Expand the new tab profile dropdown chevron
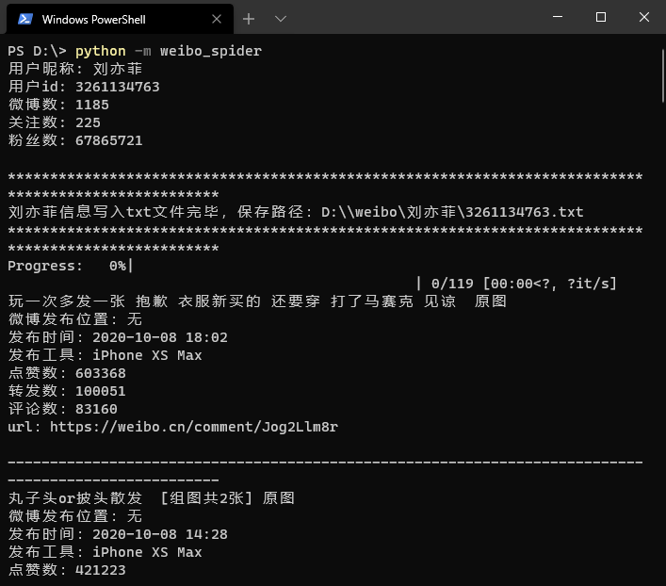The image size is (666, 586). pyautogui.click(x=281, y=18)
